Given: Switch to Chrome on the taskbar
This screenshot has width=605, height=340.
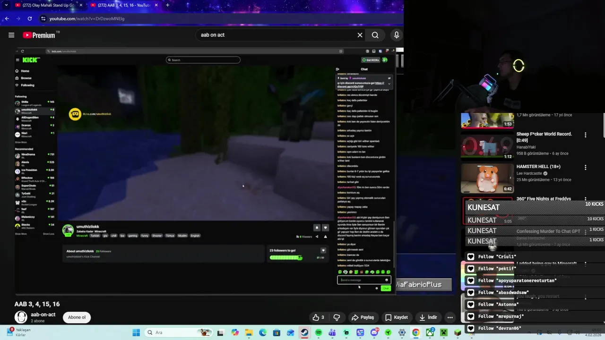Looking at the screenshot, I should coord(415,332).
